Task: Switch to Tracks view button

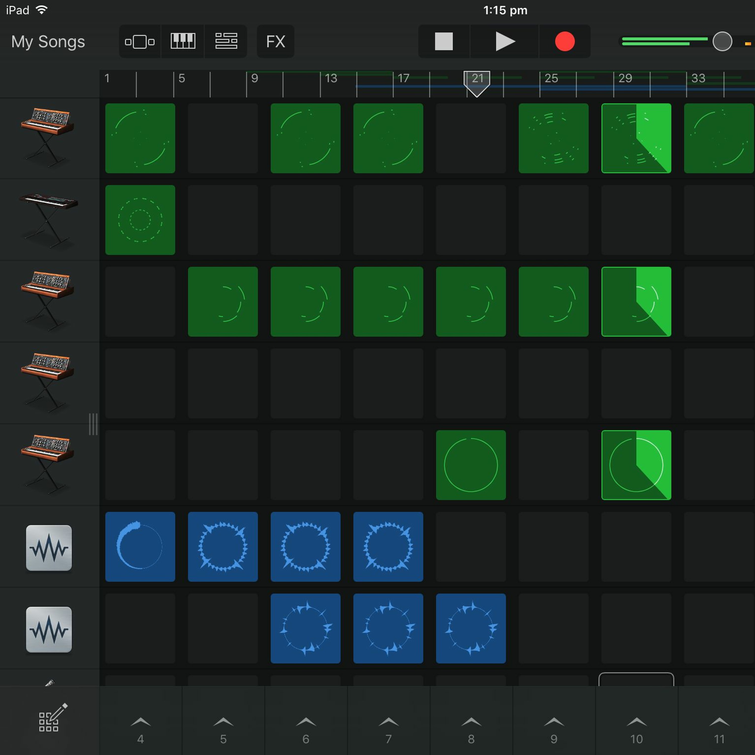Action: (226, 42)
